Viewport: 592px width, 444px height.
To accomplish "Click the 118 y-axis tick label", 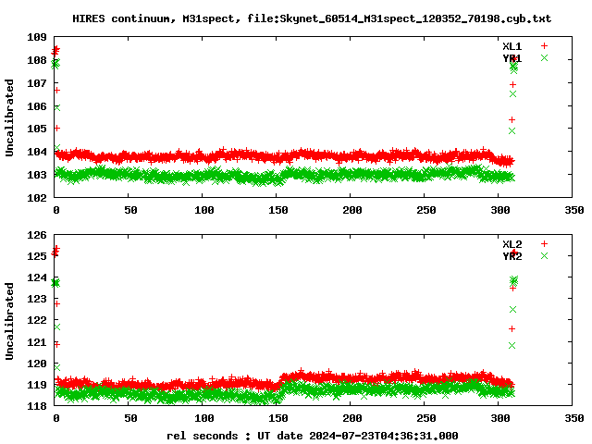I will 37,406.
